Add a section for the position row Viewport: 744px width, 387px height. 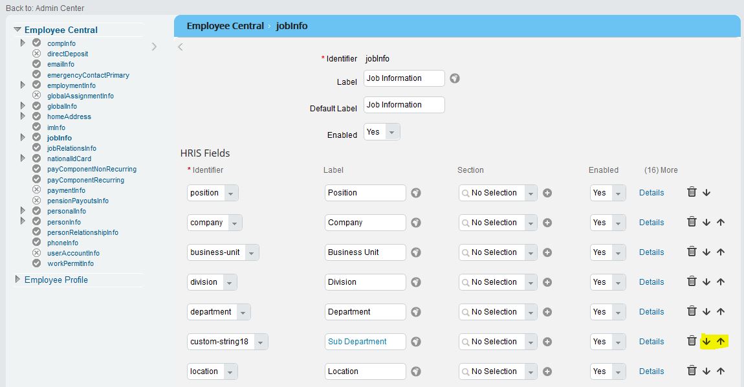547,193
